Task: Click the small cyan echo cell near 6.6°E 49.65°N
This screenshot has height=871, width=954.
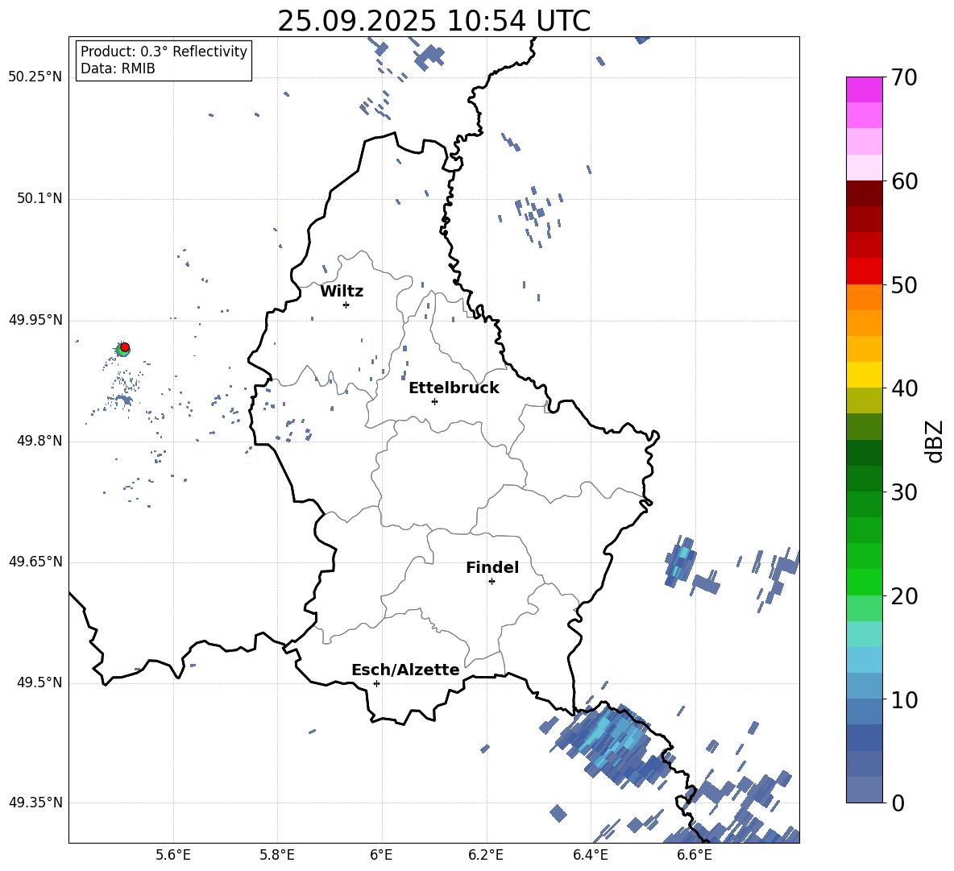Action: [x=681, y=561]
